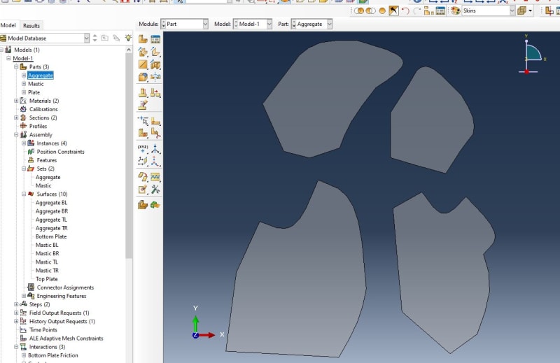
Task: Select the Create Solid Extrude tool
Action: click(143, 52)
